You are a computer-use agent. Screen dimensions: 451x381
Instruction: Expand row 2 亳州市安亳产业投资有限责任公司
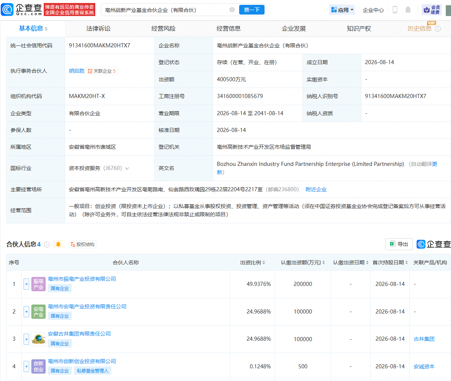26,312
